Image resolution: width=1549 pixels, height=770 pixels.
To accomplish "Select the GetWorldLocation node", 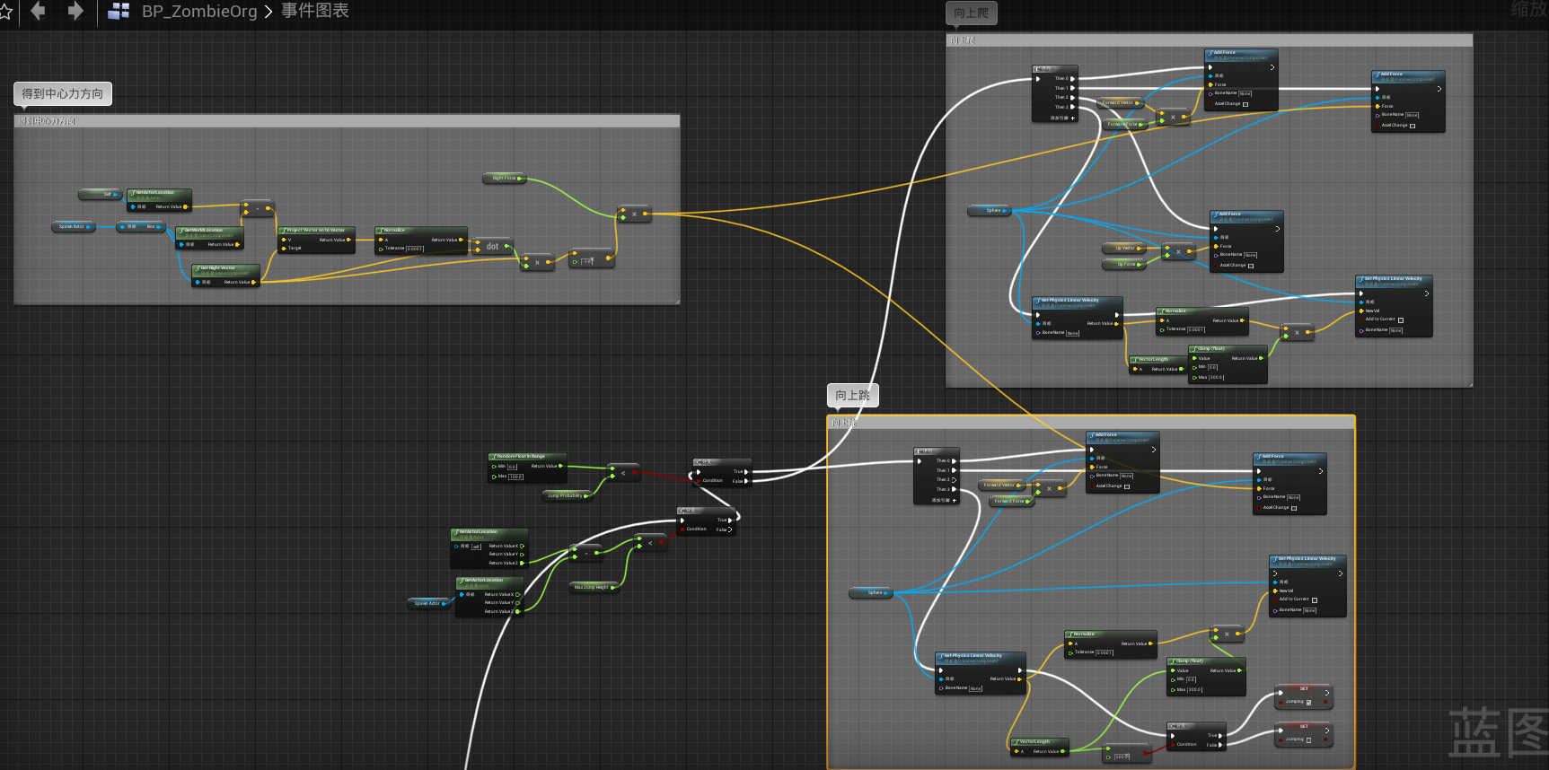I will [209, 238].
